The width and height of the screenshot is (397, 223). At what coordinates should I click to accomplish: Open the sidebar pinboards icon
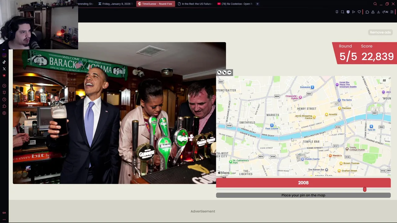tap(4, 93)
